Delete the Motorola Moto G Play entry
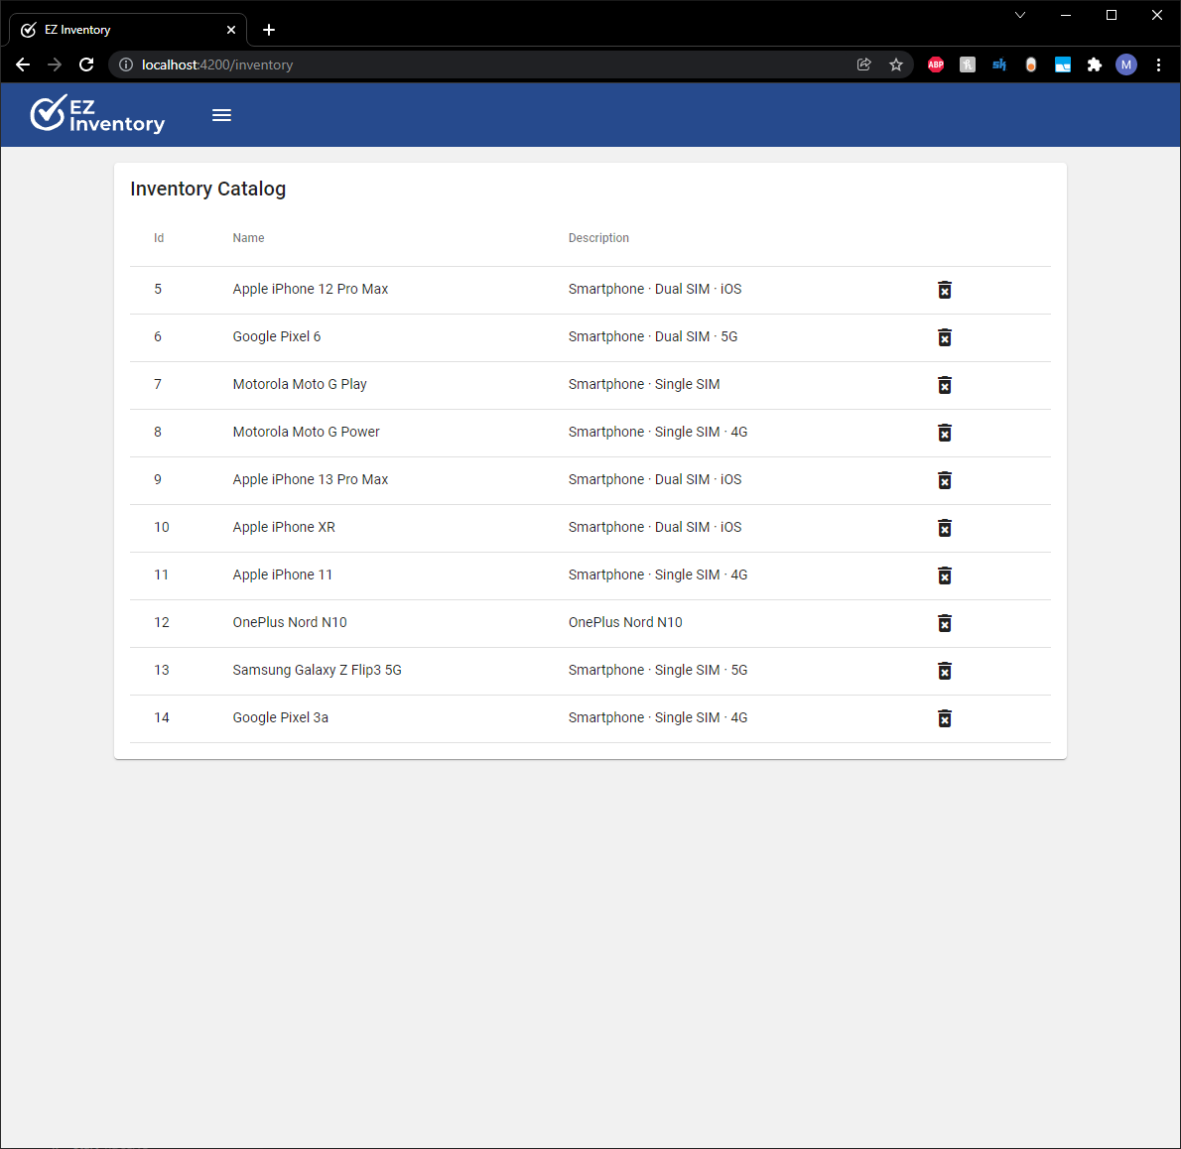This screenshot has height=1149, width=1181. (944, 385)
